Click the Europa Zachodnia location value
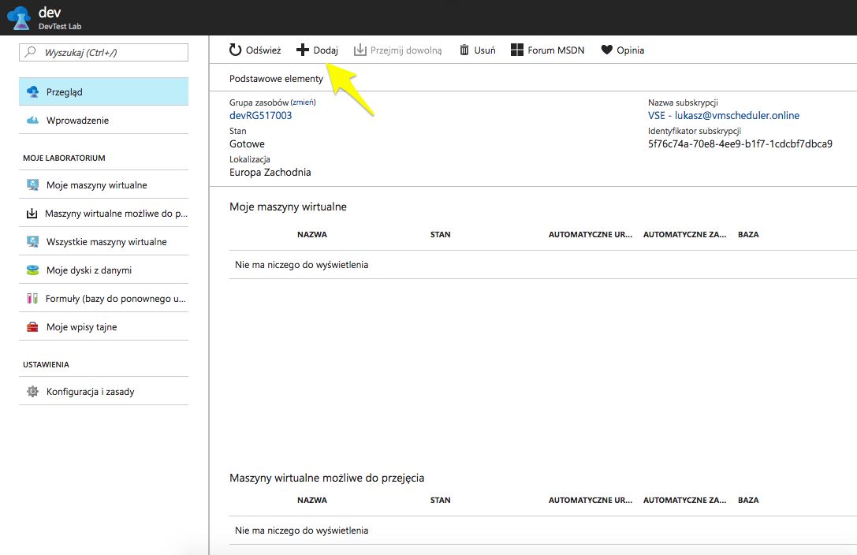Viewport: 857px width, 555px height. [270, 172]
